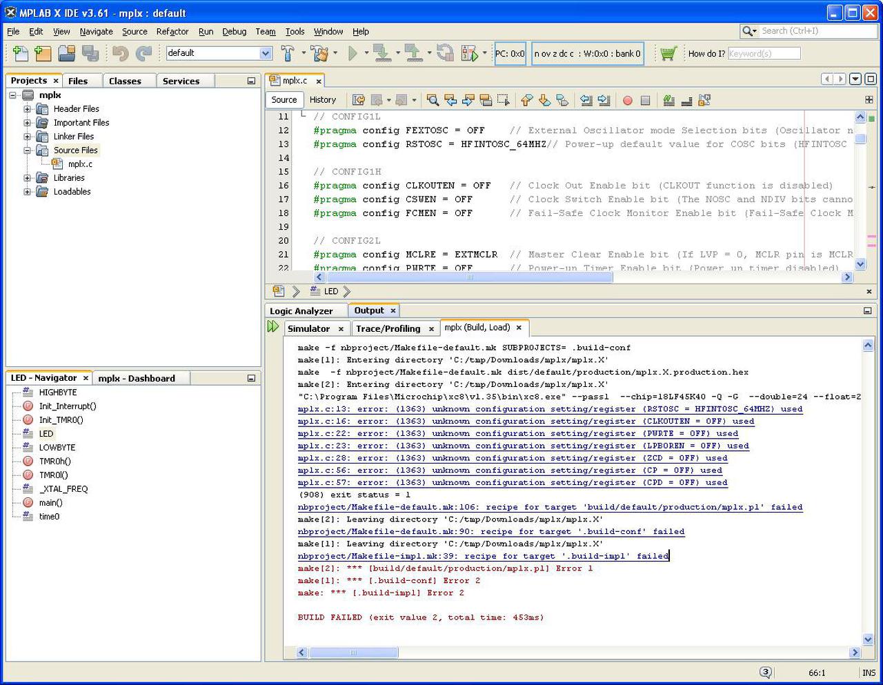Expand the Loadables folder
Screen dimensions: 883x685
[x=27, y=192]
